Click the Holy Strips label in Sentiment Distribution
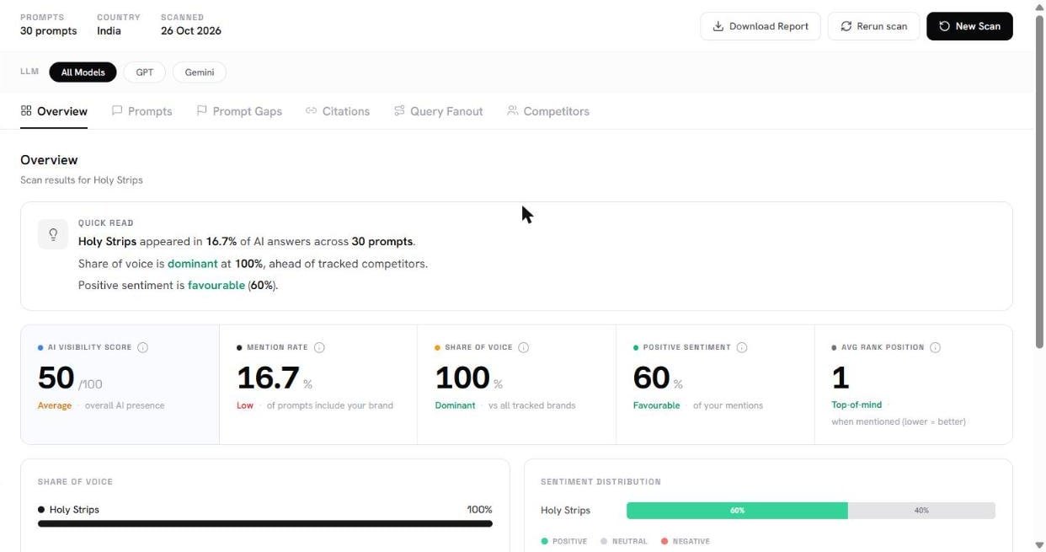Viewport: 1046px width, 552px height. (x=565, y=511)
